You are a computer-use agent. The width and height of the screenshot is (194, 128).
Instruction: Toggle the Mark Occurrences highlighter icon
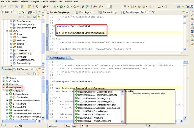pyautogui.click(x=109, y=7)
